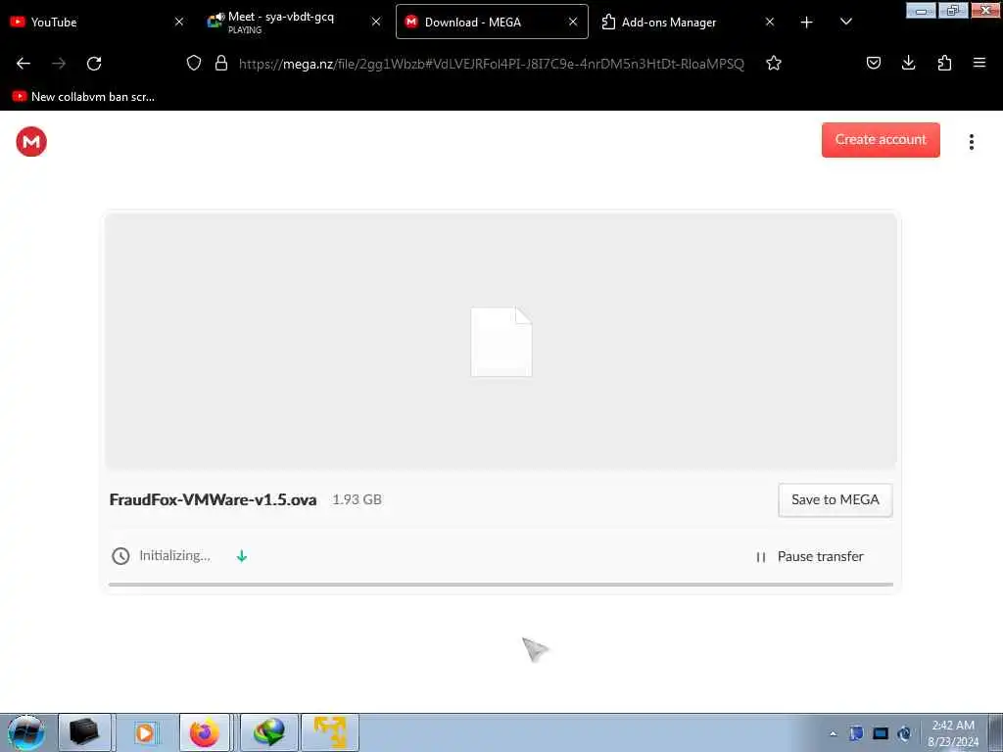Open the black box taskbar app
Viewport: 1003px width, 752px height.
tap(84, 732)
